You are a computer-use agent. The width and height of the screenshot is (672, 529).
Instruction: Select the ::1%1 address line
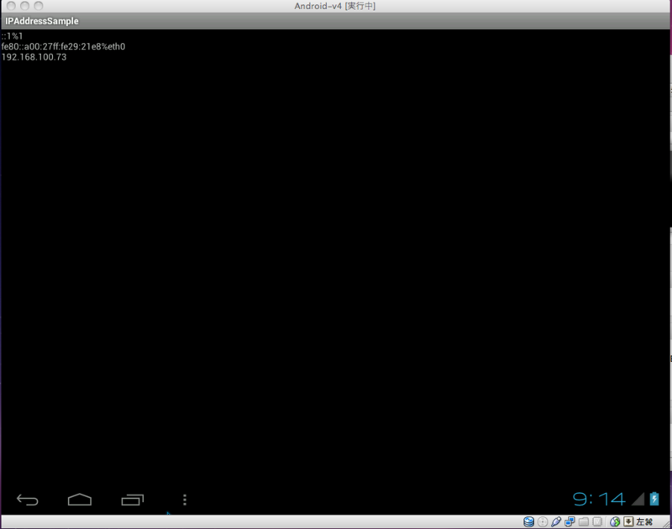point(12,36)
